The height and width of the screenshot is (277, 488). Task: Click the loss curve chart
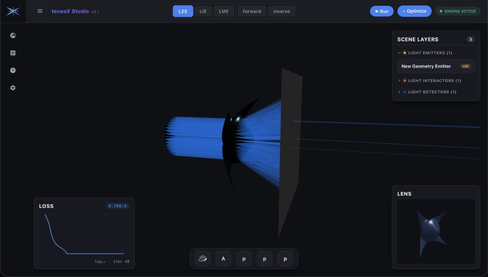tap(85, 234)
